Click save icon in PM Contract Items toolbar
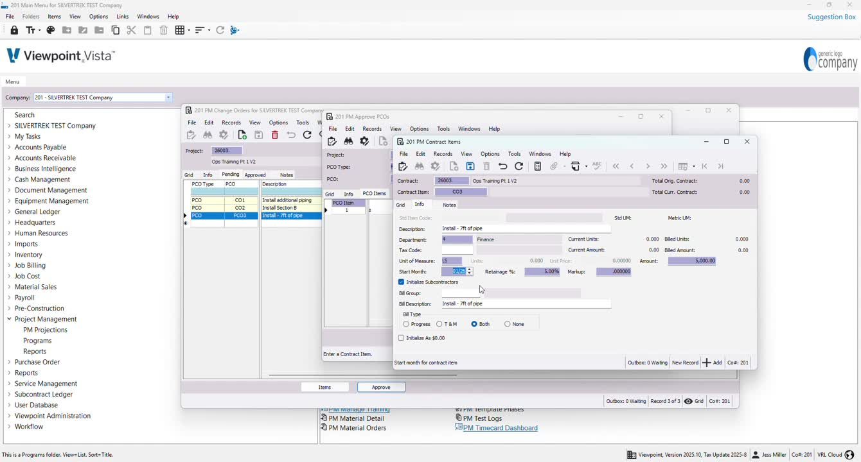861x462 pixels. [x=470, y=166]
